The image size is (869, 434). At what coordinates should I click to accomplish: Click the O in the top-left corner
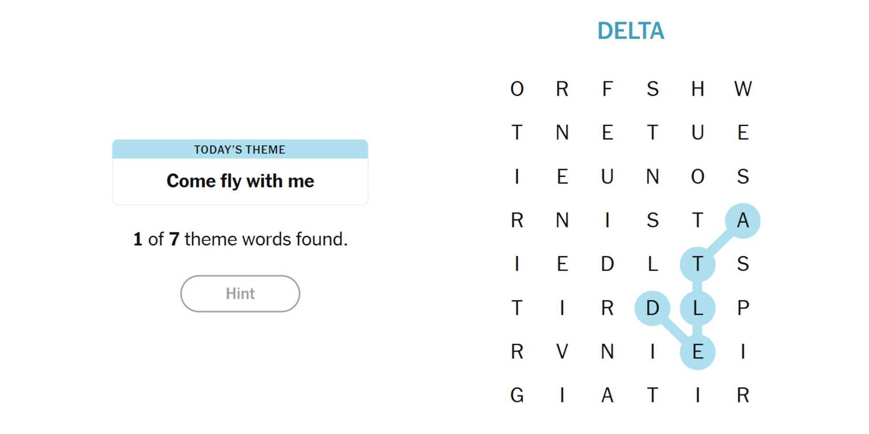click(x=517, y=89)
